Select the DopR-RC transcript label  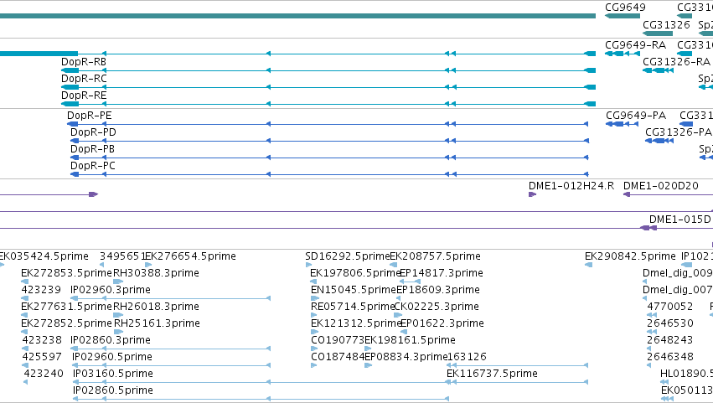tap(84, 79)
